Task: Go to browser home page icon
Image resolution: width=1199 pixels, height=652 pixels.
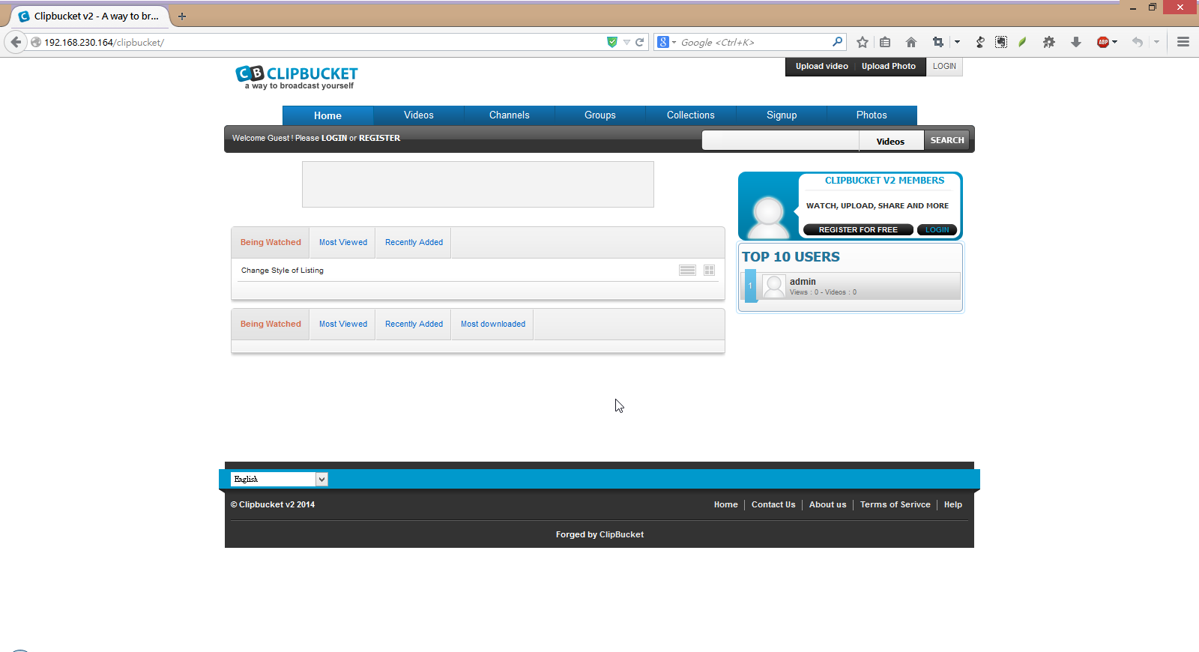Action: (911, 42)
